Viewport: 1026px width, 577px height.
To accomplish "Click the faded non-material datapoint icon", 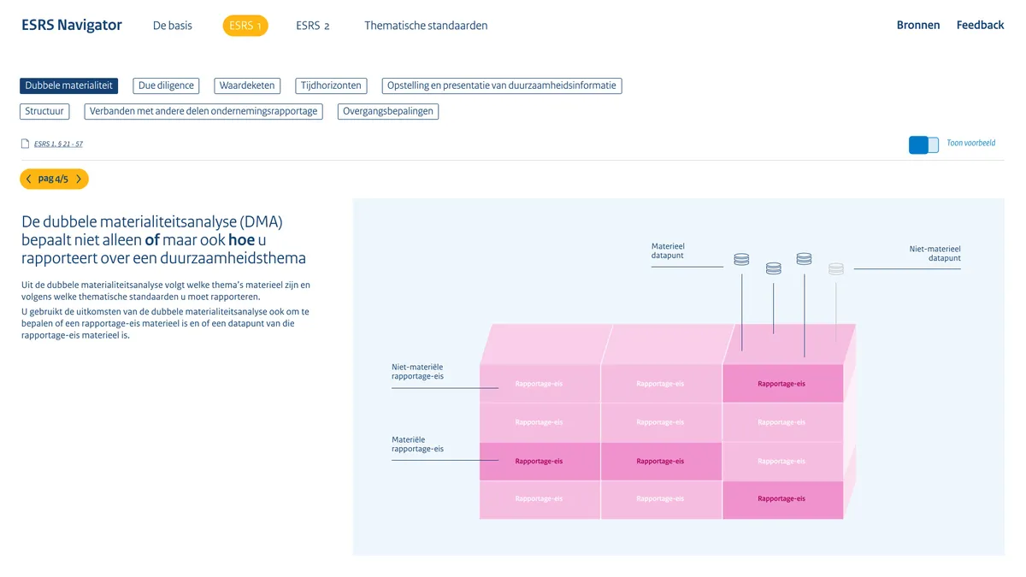I will click(x=836, y=268).
